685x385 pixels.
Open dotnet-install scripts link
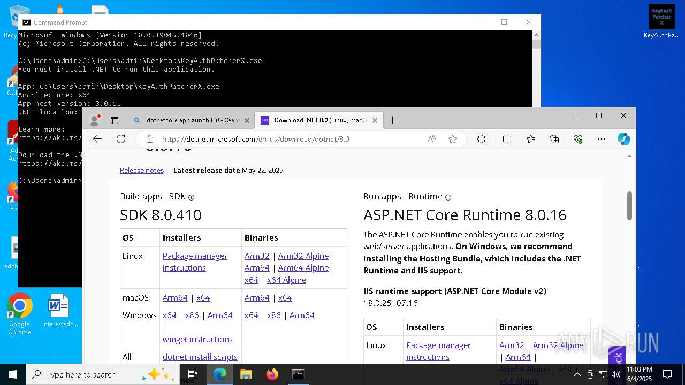pos(200,357)
